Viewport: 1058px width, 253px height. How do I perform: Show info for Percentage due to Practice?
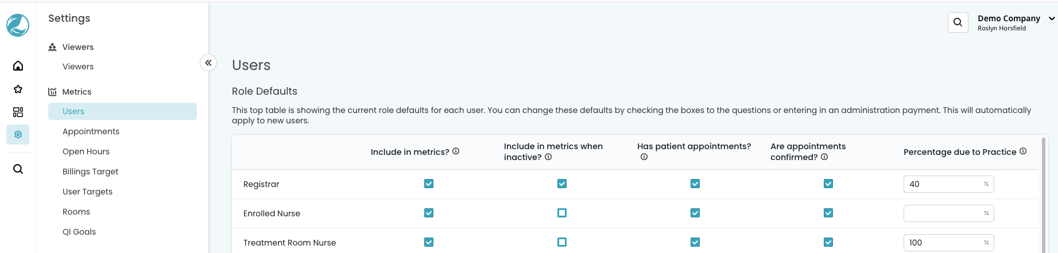(1023, 151)
